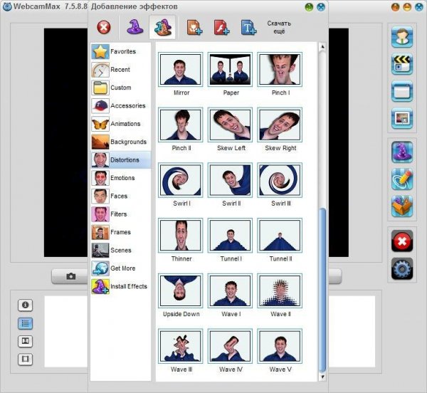Apply the Skew Left effect
The image size is (427, 393).
click(230, 125)
